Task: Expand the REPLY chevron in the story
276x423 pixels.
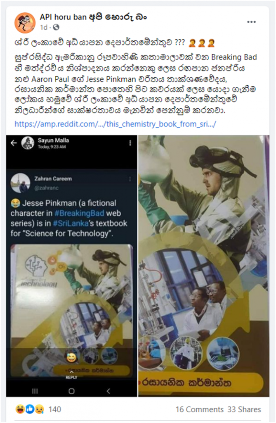Action: (71, 372)
